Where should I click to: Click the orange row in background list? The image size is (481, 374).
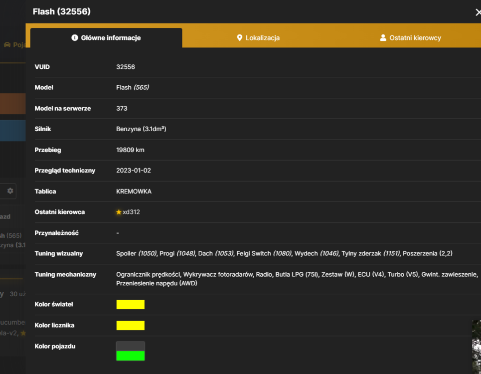pos(12,104)
